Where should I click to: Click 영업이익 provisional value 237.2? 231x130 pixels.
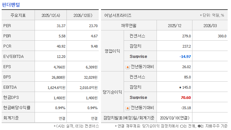[186, 46]
